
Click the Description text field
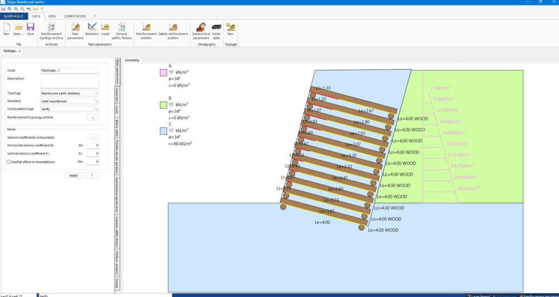tap(69, 81)
